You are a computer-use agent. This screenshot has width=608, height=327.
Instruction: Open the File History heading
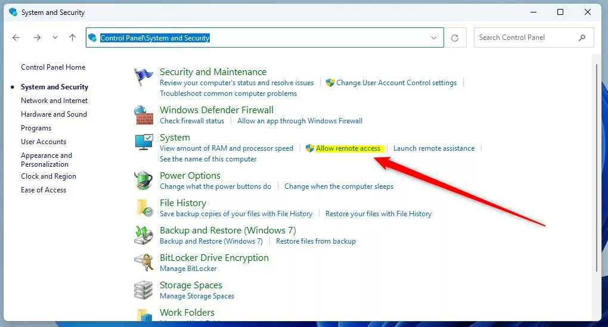[x=183, y=203]
